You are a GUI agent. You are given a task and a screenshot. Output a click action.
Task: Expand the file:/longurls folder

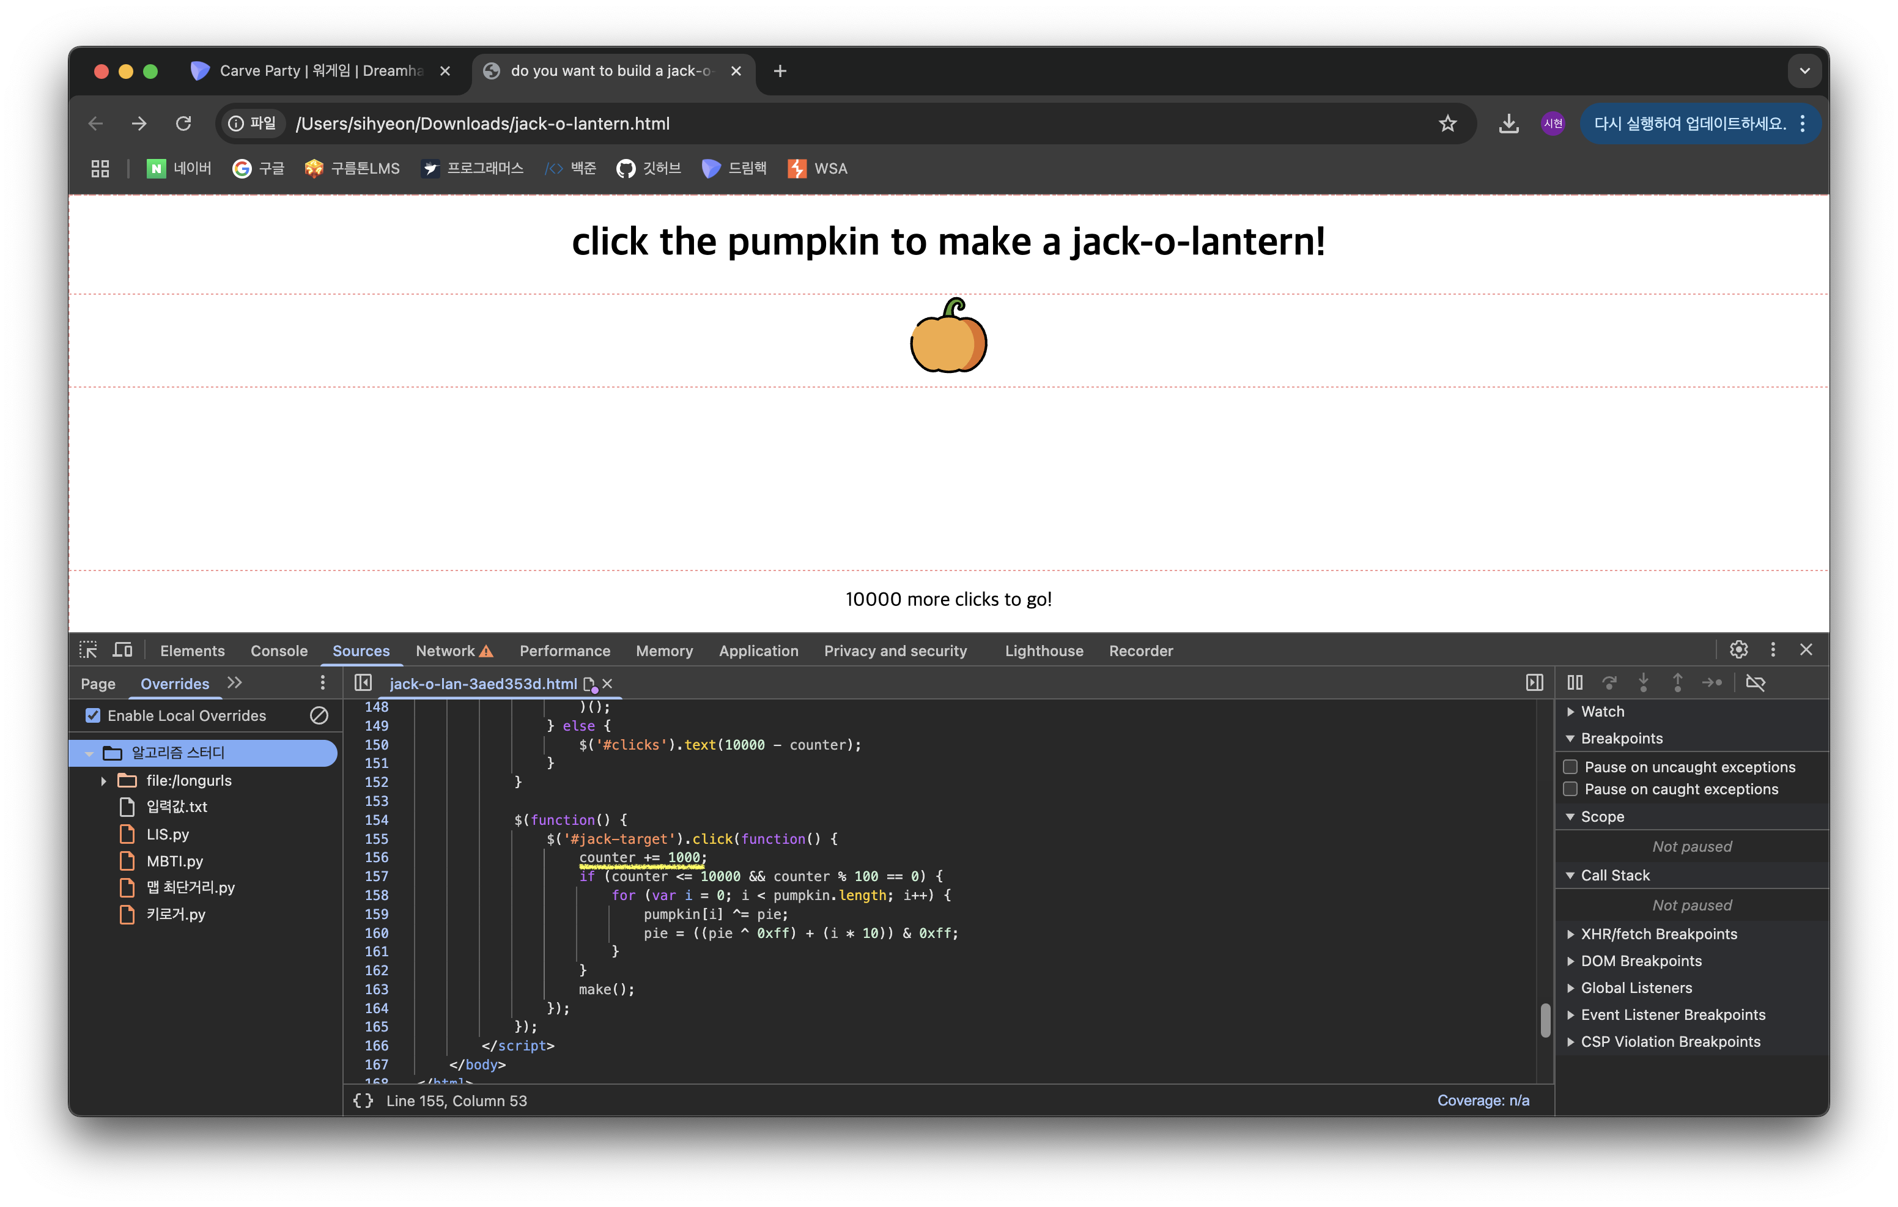point(103,780)
